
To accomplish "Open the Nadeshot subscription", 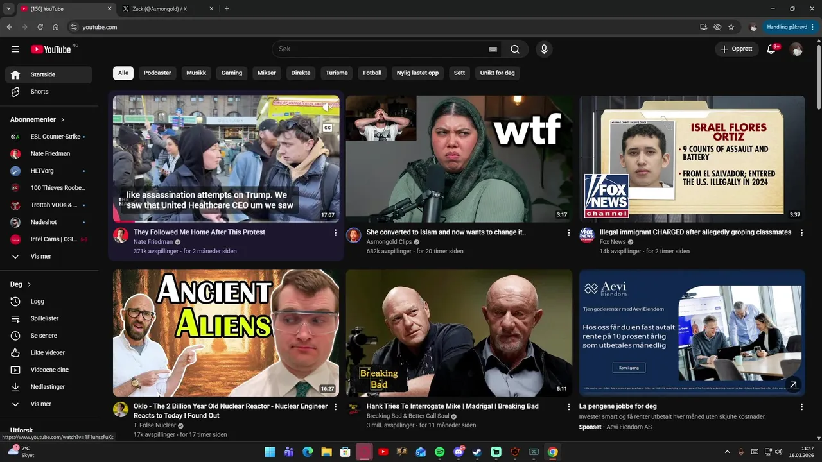I will (49, 222).
